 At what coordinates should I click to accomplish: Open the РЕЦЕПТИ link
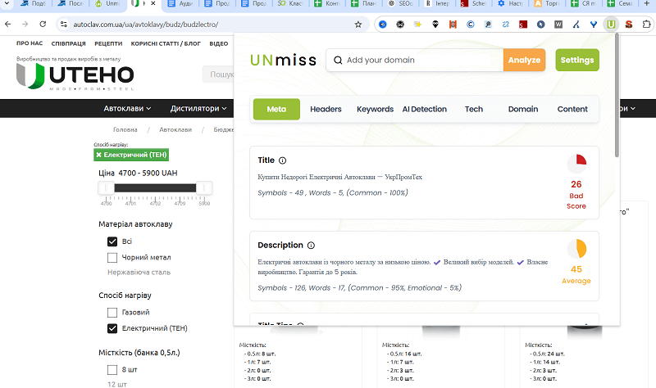pyautogui.click(x=108, y=43)
